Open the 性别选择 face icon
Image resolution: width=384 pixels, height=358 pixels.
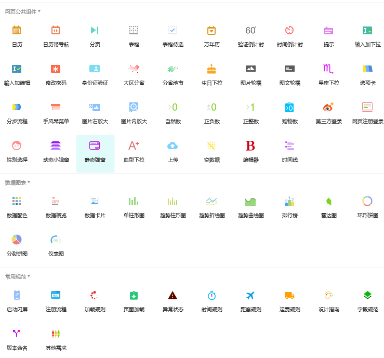[x=17, y=145]
